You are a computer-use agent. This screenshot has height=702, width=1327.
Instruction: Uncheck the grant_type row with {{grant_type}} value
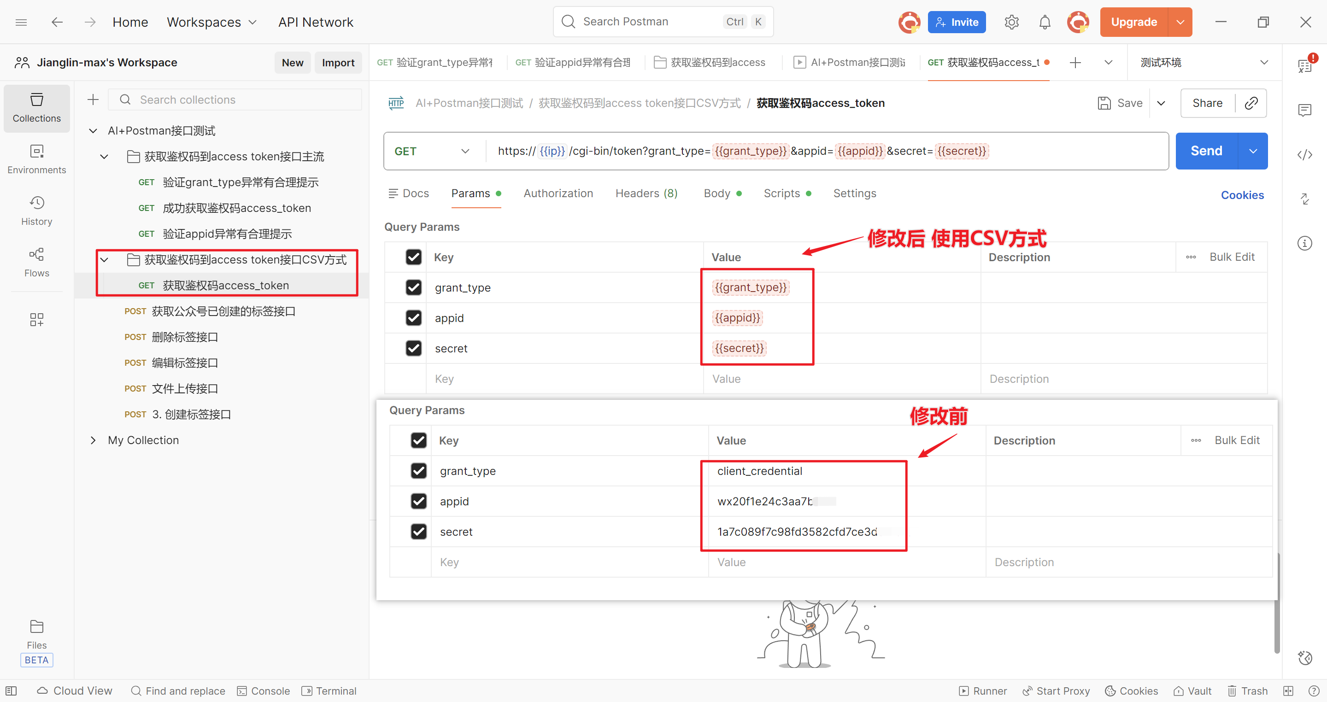[x=413, y=287]
